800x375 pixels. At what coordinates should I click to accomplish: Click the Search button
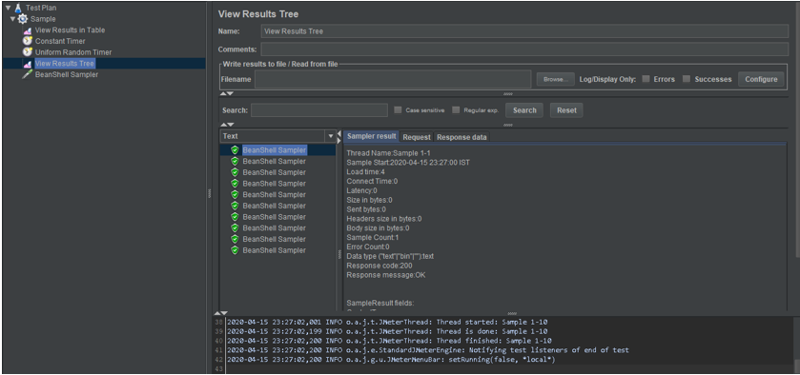tap(524, 110)
